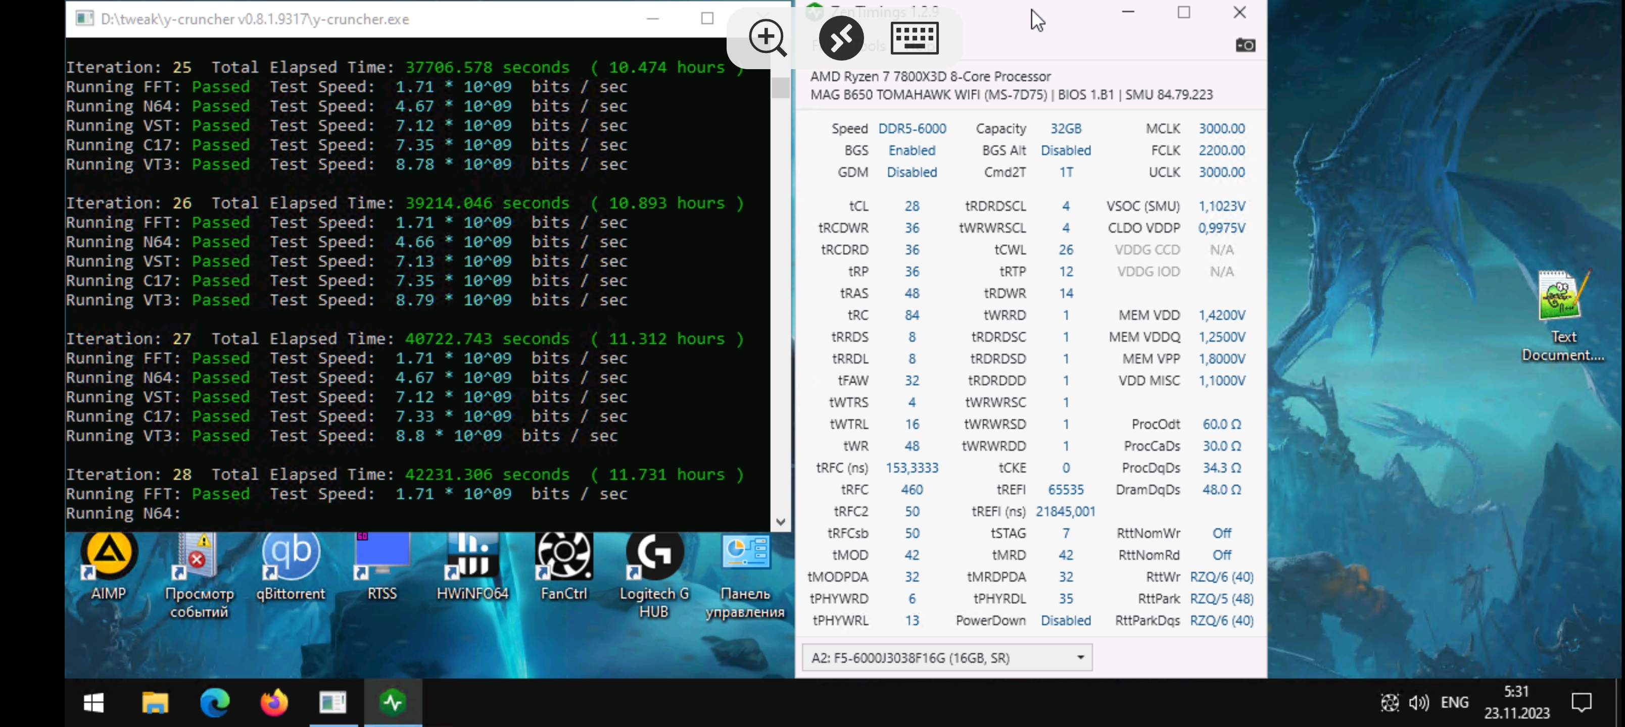Show the on-screen keyboard icon
This screenshot has width=1625, height=727.
[914, 38]
